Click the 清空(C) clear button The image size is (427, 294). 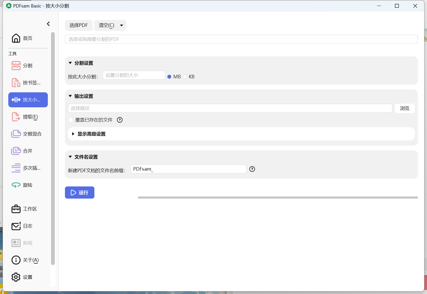coord(106,25)
